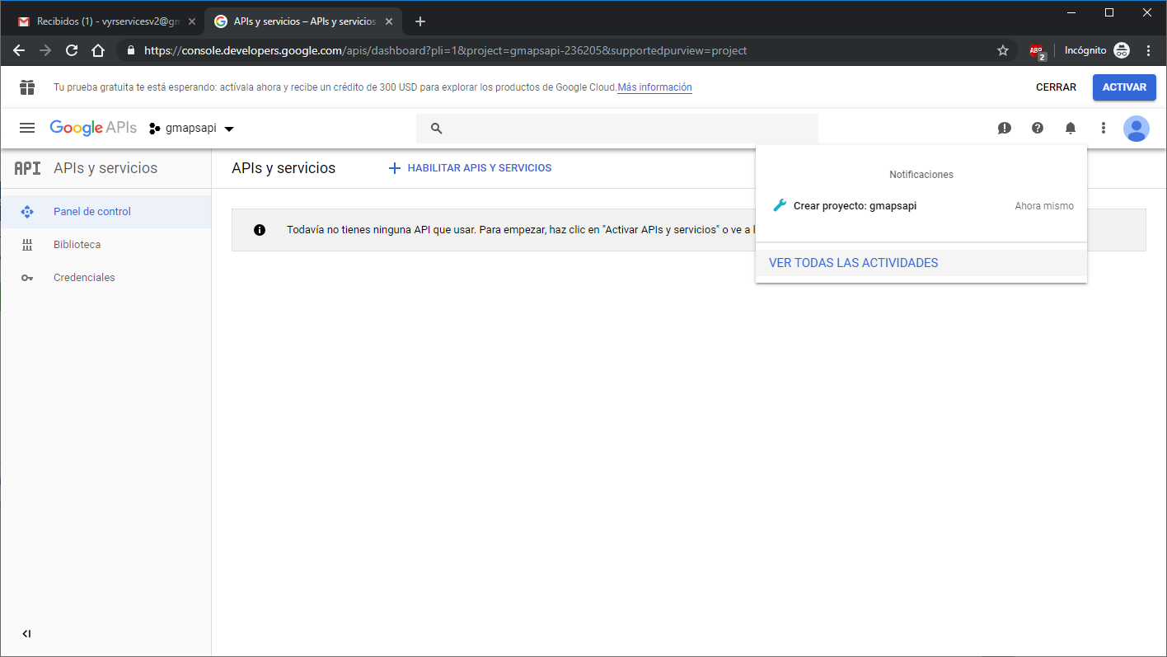Open the Más información link
Image resolution: width=1167 pixels, height=657 pixels.
click(x=654, y=87)
